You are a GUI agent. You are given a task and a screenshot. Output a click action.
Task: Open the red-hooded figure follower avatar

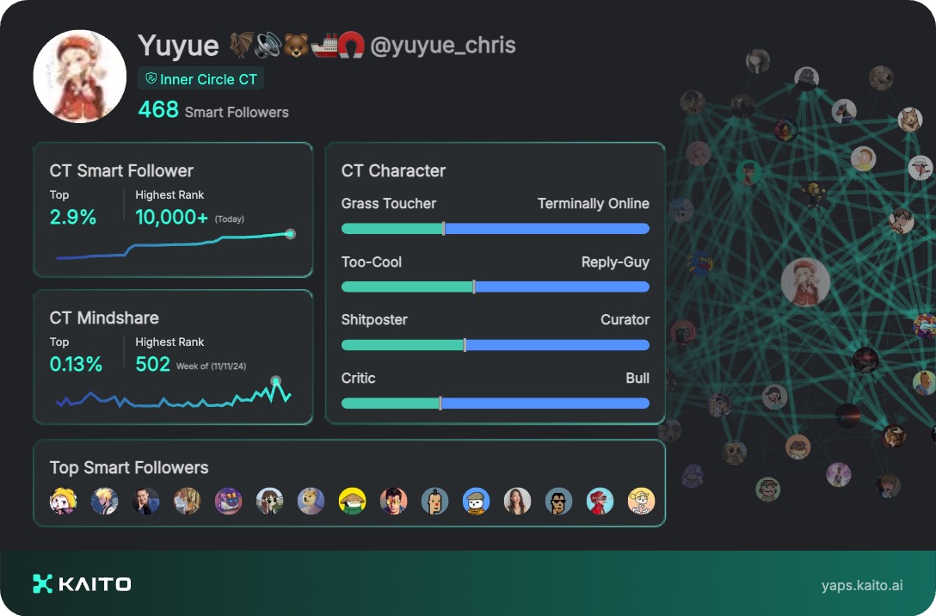pos(600,501)
